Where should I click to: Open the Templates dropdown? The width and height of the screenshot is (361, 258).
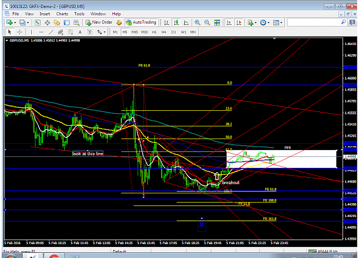click(x=277, y=23)
